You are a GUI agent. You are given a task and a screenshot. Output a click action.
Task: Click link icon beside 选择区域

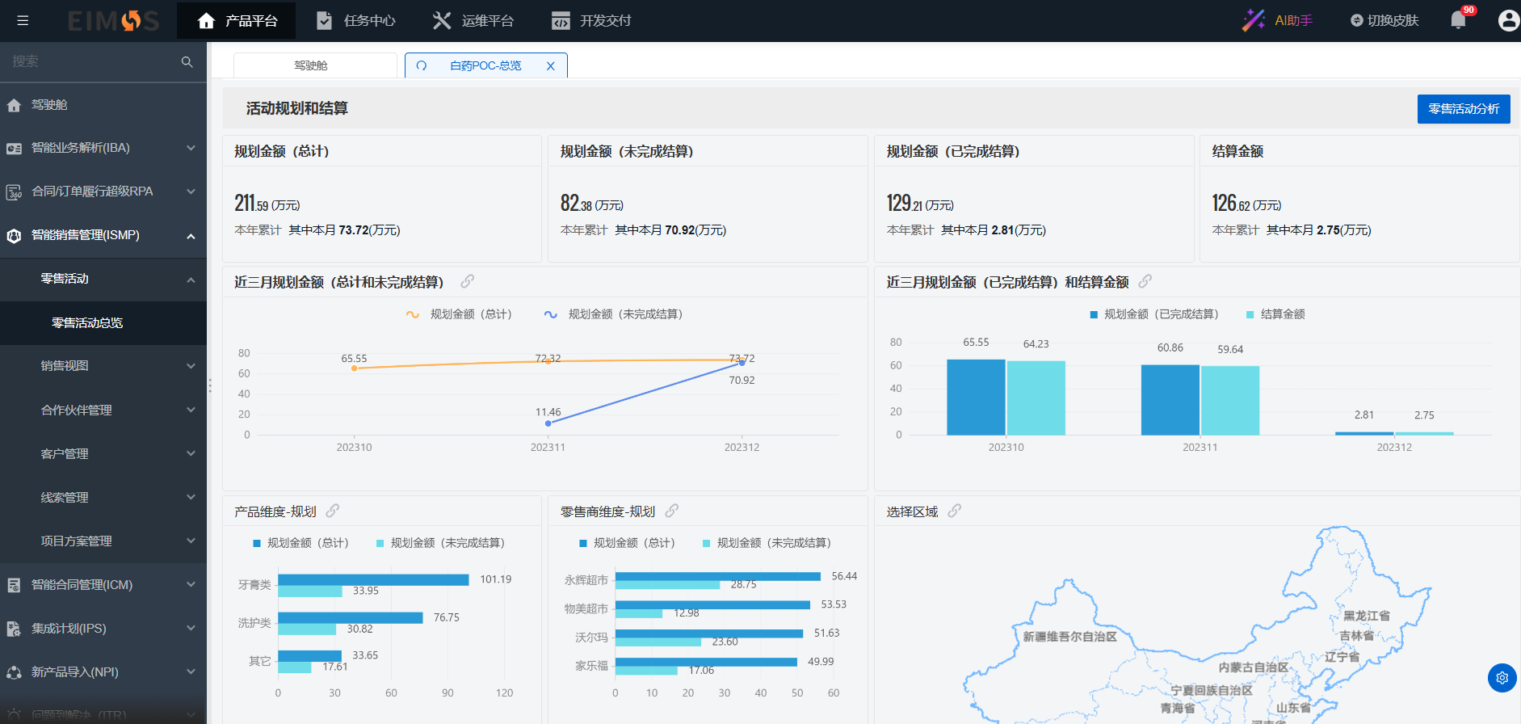point(955,511)
